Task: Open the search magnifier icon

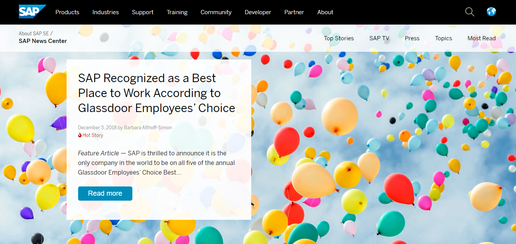Action: point(469,12)
